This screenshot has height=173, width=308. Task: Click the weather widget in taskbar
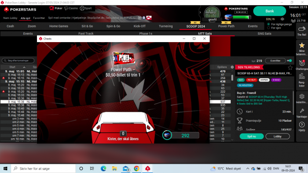225,169
